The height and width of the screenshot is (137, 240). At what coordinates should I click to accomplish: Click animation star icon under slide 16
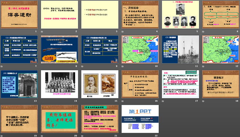pos(123,101)
